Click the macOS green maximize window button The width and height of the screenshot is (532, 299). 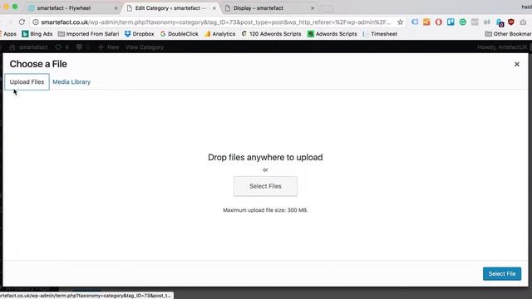coord(15,7)
